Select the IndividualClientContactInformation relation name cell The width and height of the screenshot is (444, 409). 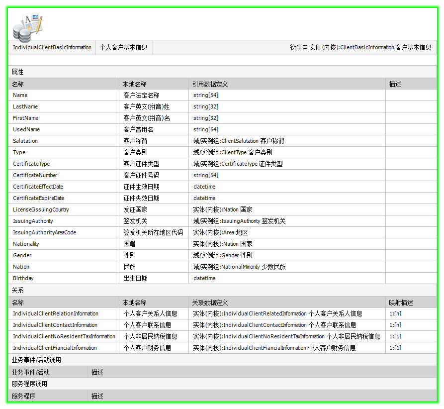tap(64, 325)
